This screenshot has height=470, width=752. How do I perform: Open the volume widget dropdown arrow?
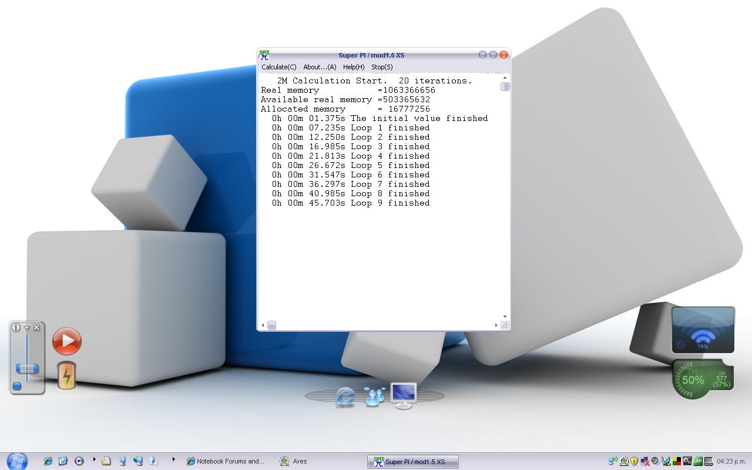point(26,327)
